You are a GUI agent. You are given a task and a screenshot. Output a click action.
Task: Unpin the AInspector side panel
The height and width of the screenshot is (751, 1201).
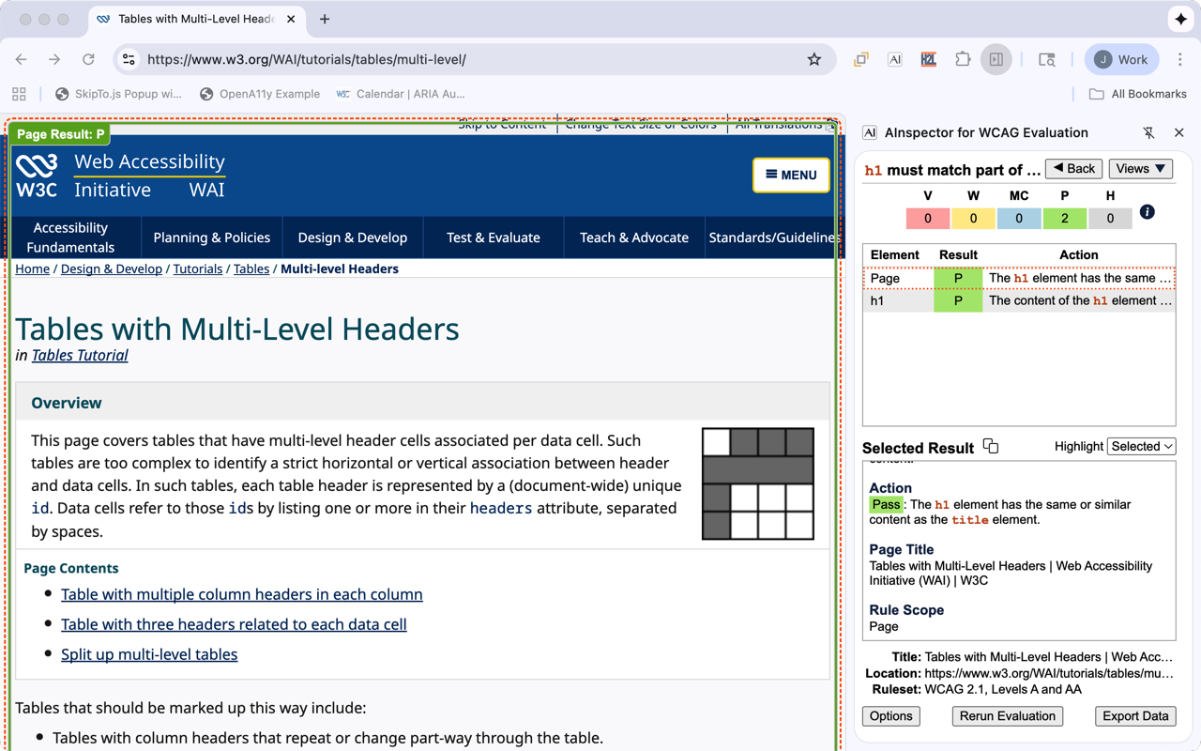coord(1148,133)
